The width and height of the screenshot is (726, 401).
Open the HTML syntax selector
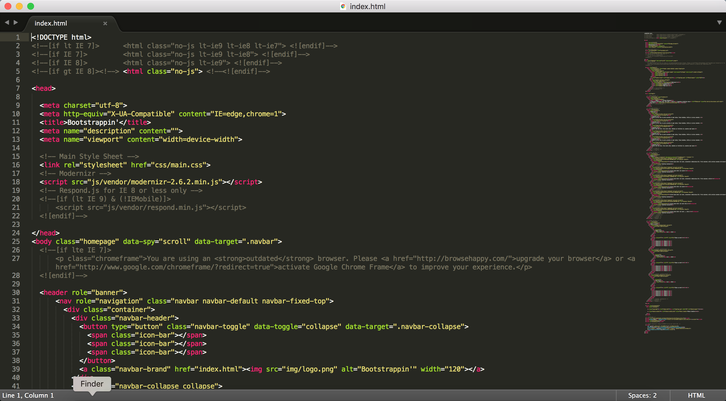pos(696,395)
